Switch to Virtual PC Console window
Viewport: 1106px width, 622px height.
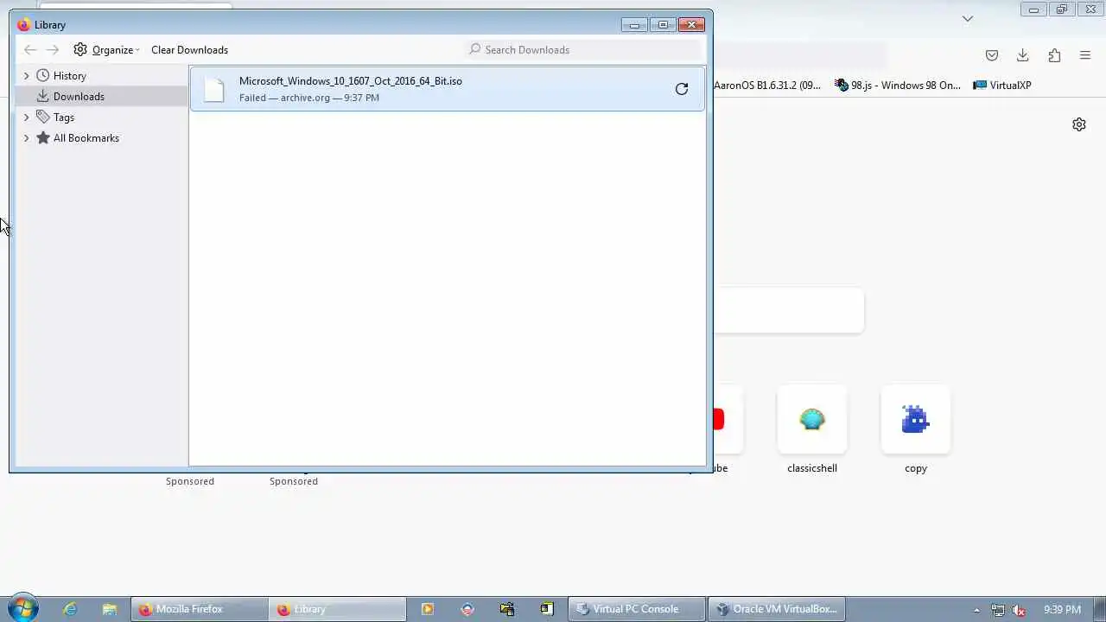coord(636,609)
